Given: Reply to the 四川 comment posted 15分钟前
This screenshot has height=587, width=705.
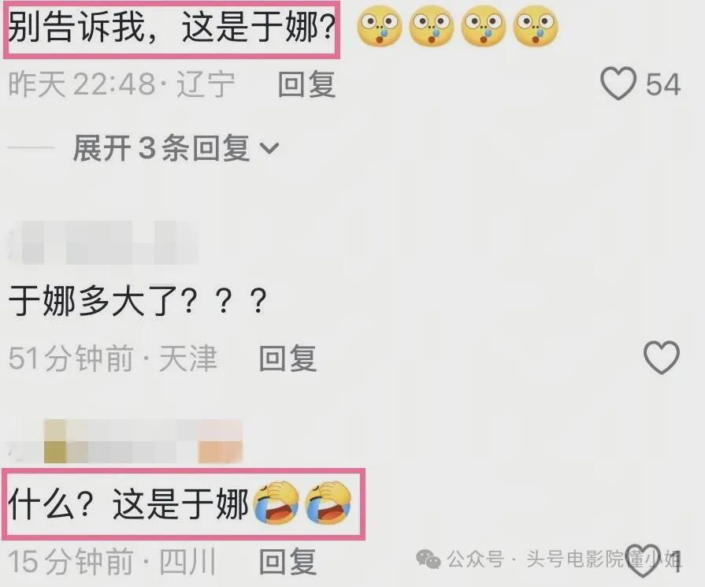Looking at the screenshot, I should coord(288,561).
